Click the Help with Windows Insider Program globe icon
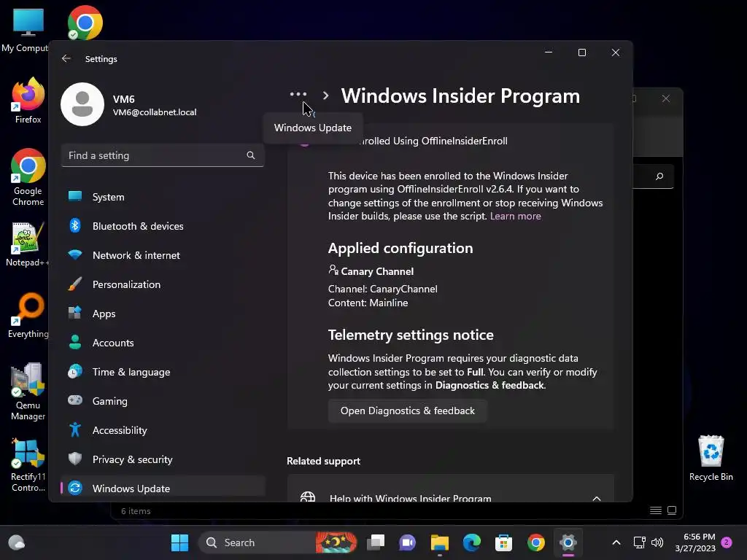Viewport: 747px width, 560px height. pos(308,497)
